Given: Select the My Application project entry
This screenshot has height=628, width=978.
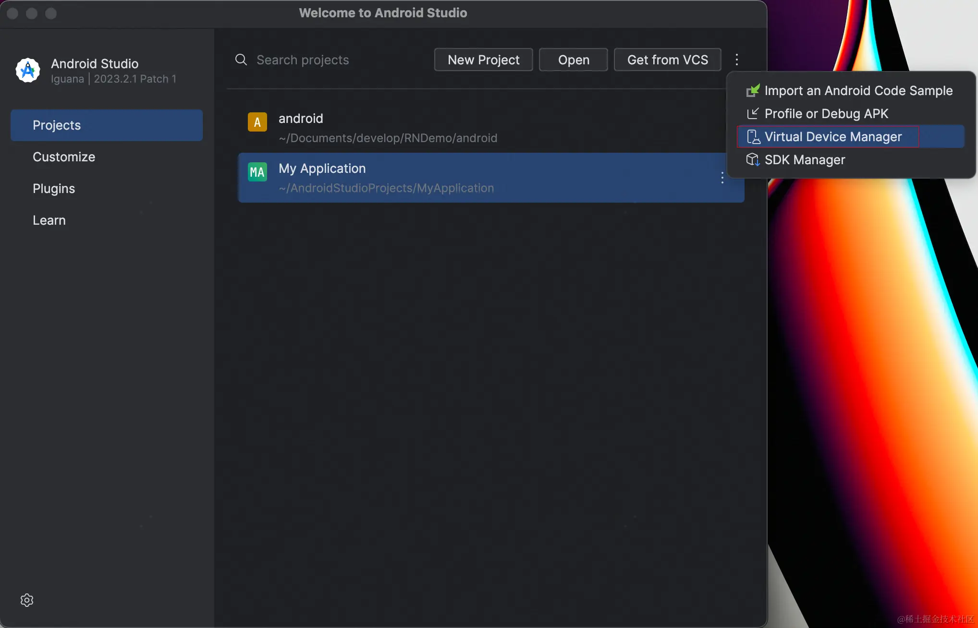Looking at the screenshot, I should pyautogui.click(x=491, y=178).
